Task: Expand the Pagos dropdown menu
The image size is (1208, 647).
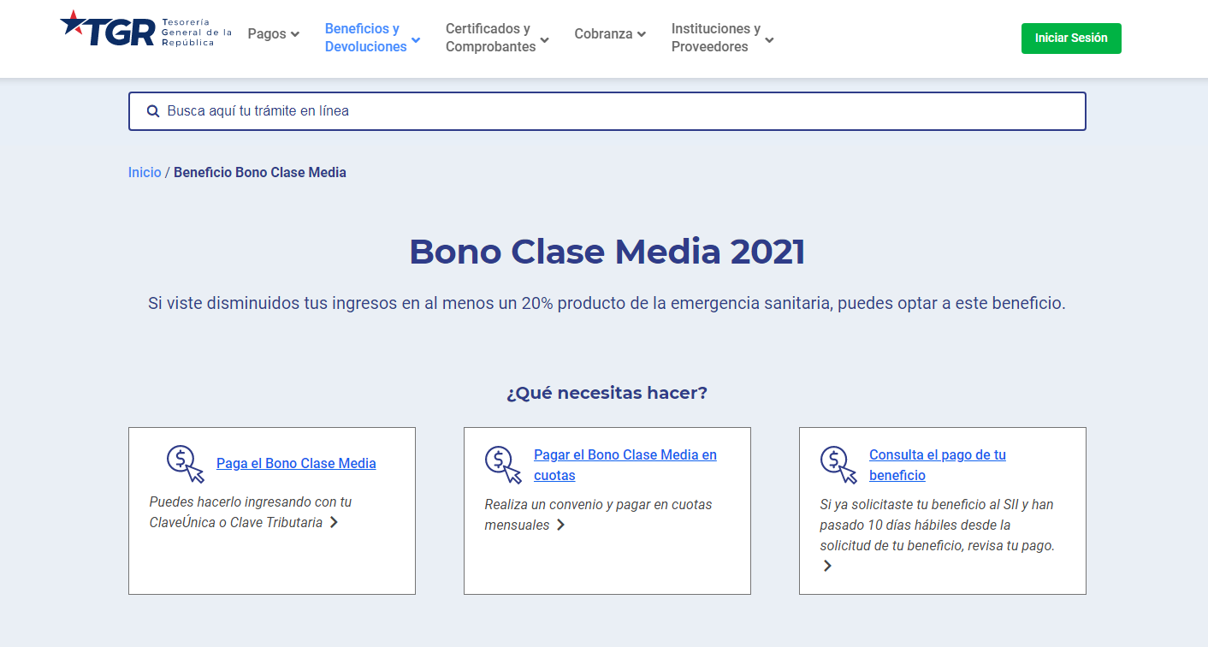Action: (x=273, y=34)
